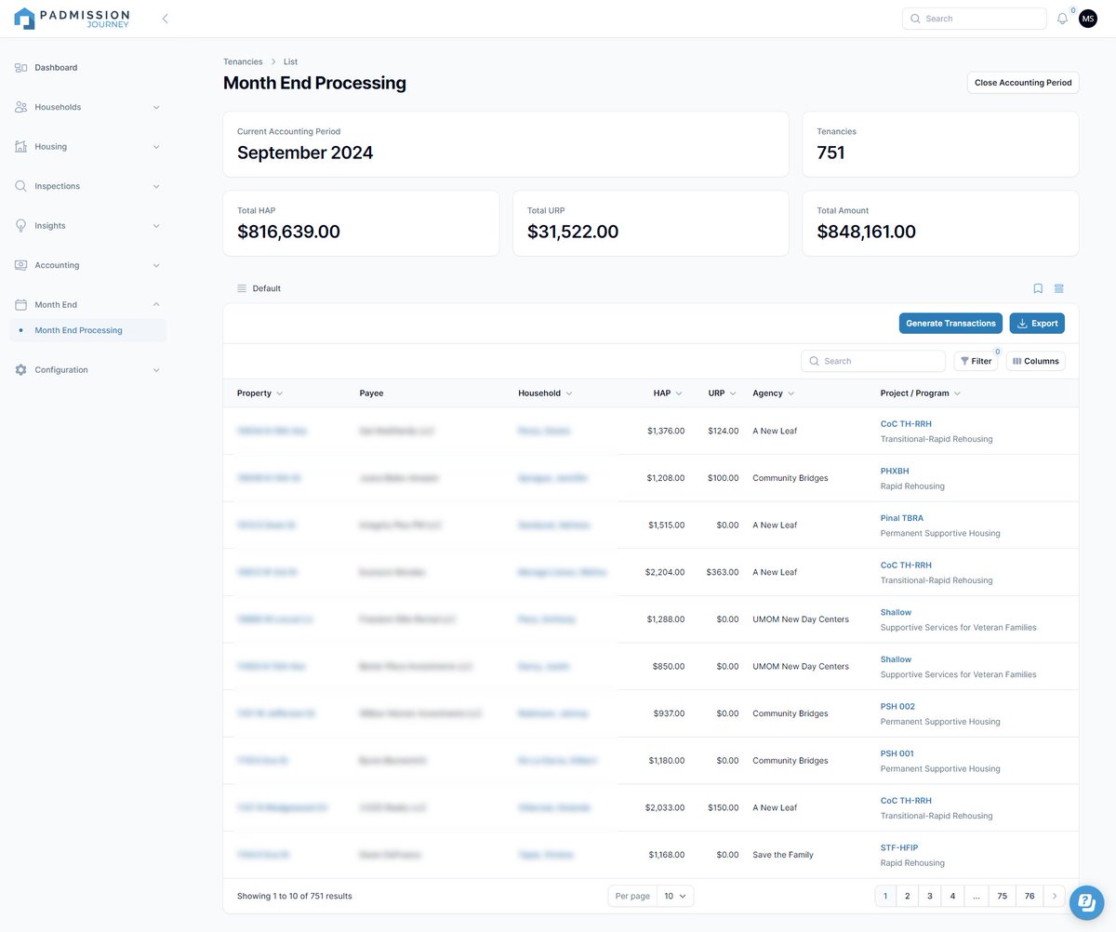Open the Columns selector button
The width and height of the screenshot is (1116, 932).
1035,361
